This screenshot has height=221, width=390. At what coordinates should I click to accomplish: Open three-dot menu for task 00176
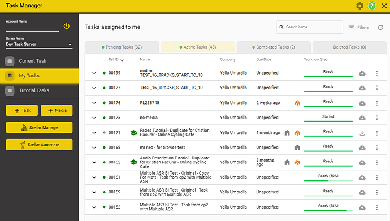coord(377,103)
